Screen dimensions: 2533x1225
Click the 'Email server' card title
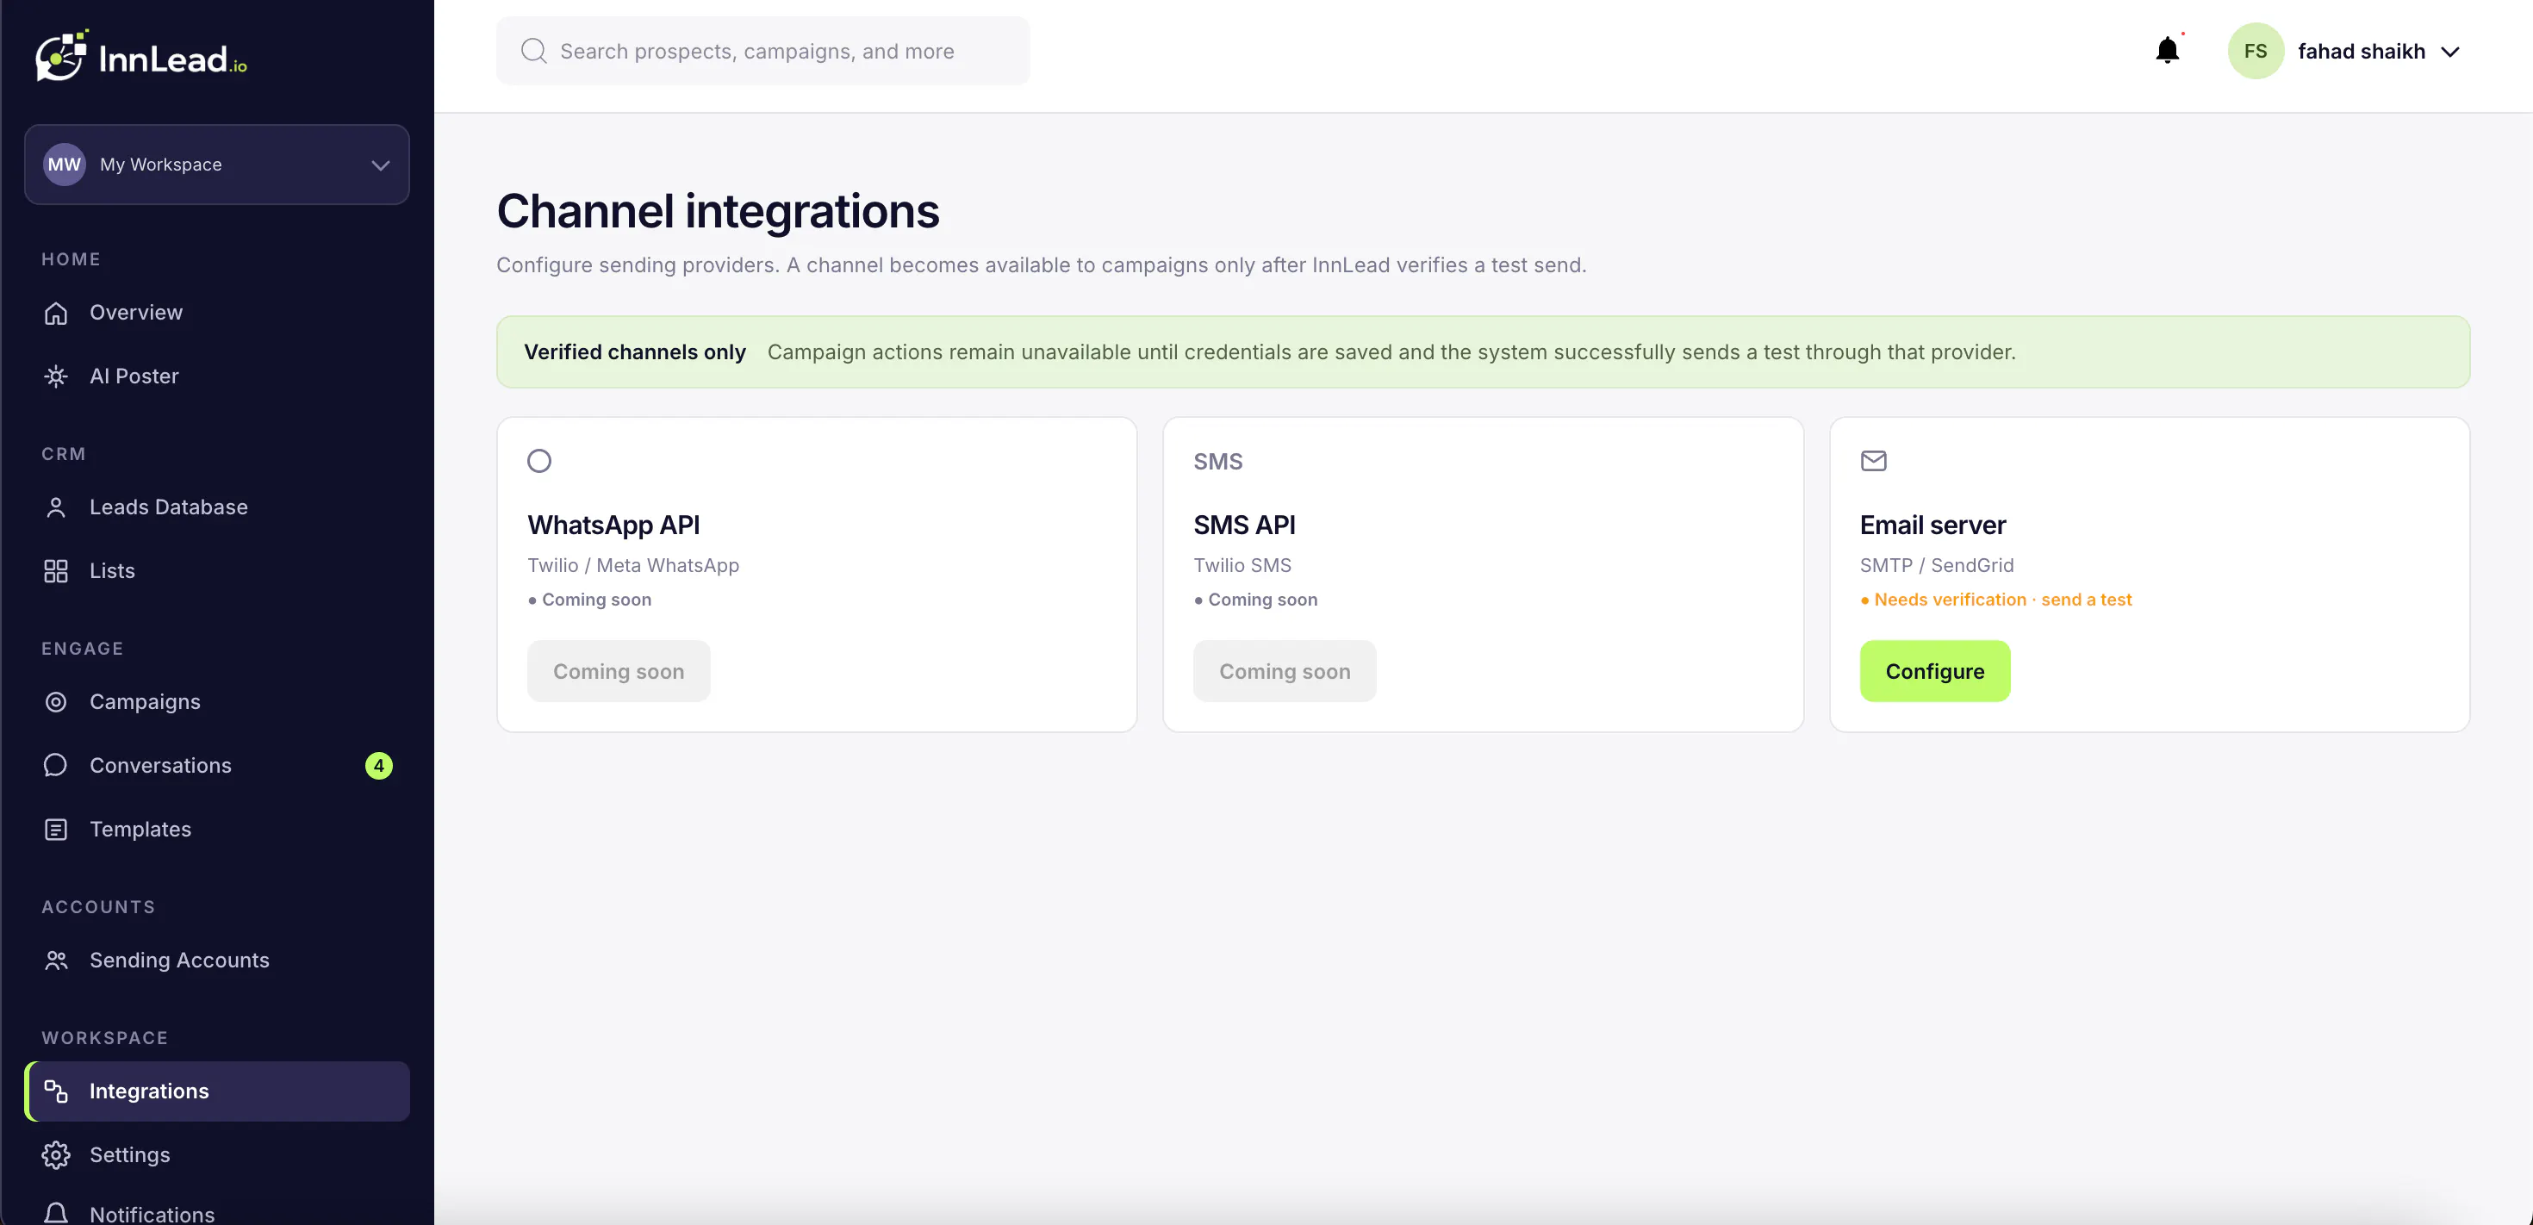point(1932,525)
